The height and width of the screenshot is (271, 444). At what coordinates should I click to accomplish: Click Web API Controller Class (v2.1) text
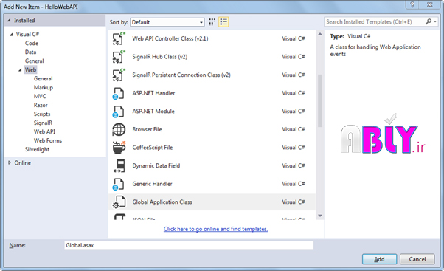pyautogui.click(x=170, y=38)
